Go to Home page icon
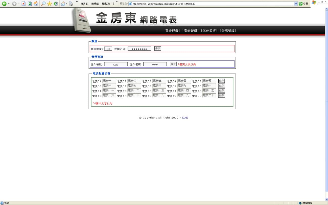This screenshot has width=328, height=205. click(x=36, y=4)
